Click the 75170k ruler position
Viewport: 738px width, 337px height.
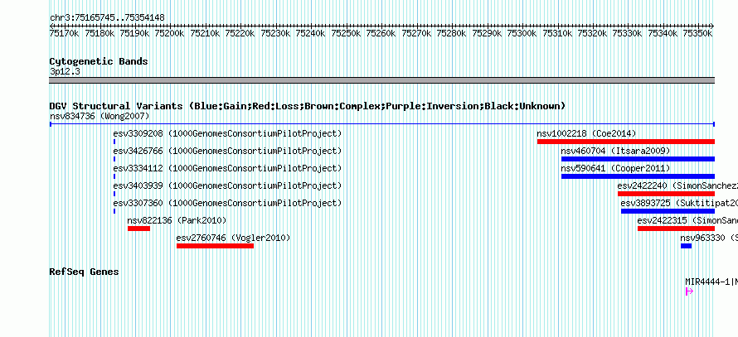(65, 33)
